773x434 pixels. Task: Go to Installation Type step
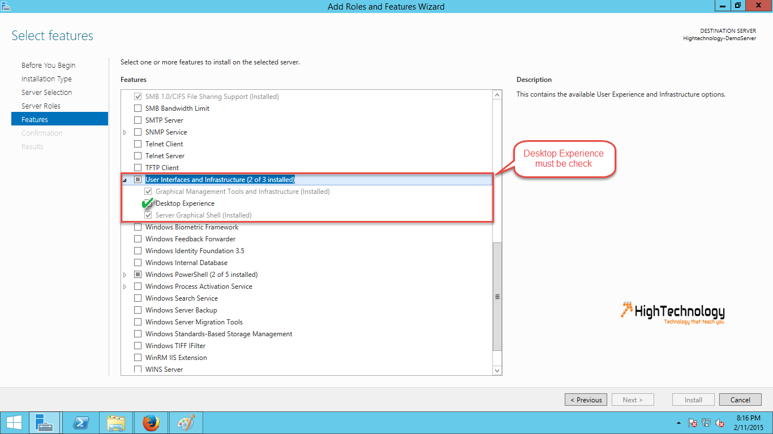pyautogui.click(x=46, y=79)
